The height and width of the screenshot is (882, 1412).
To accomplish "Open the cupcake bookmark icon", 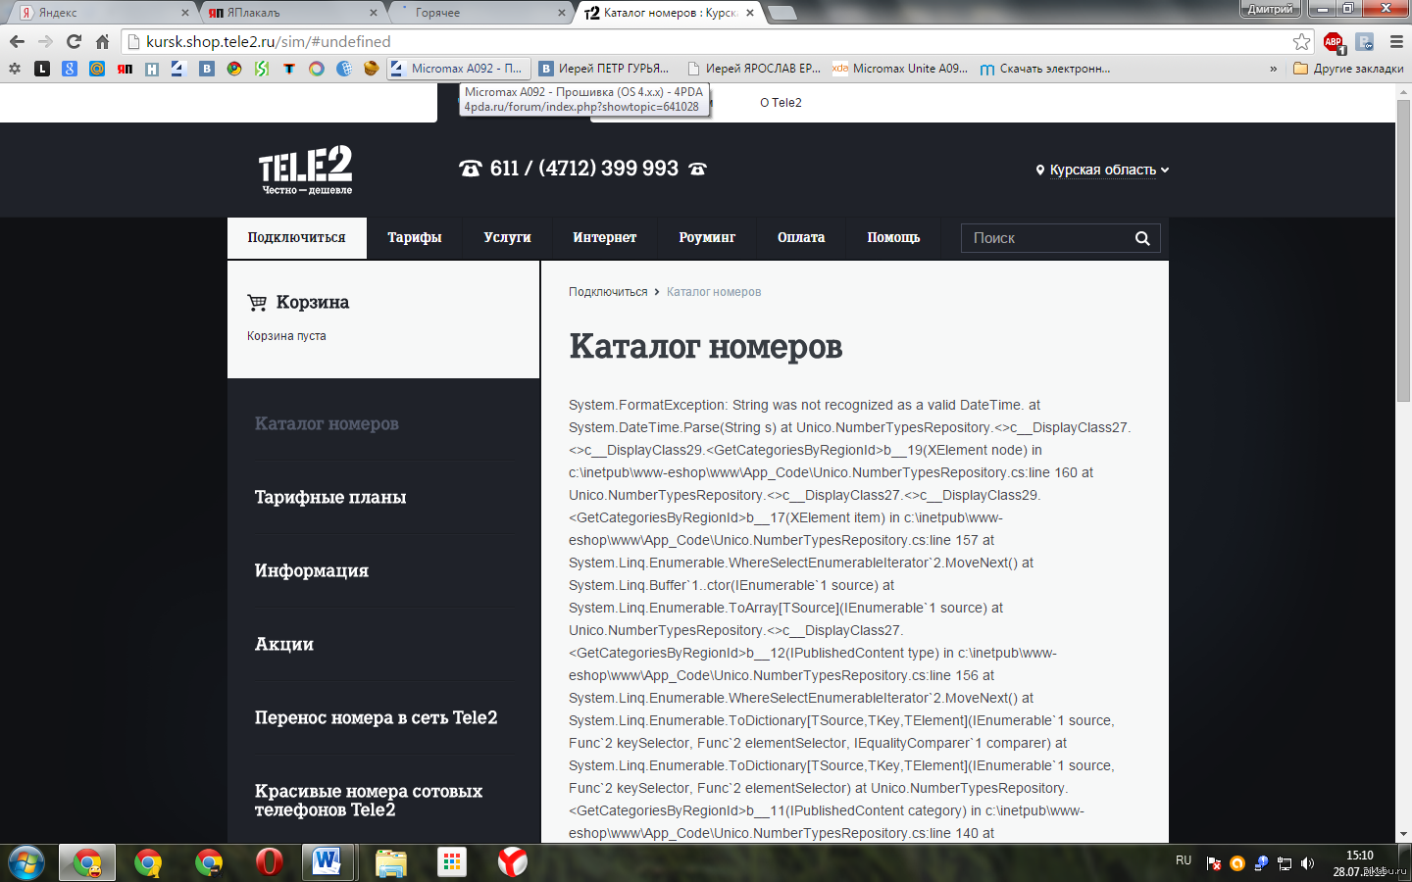I will tap(371, 69).
